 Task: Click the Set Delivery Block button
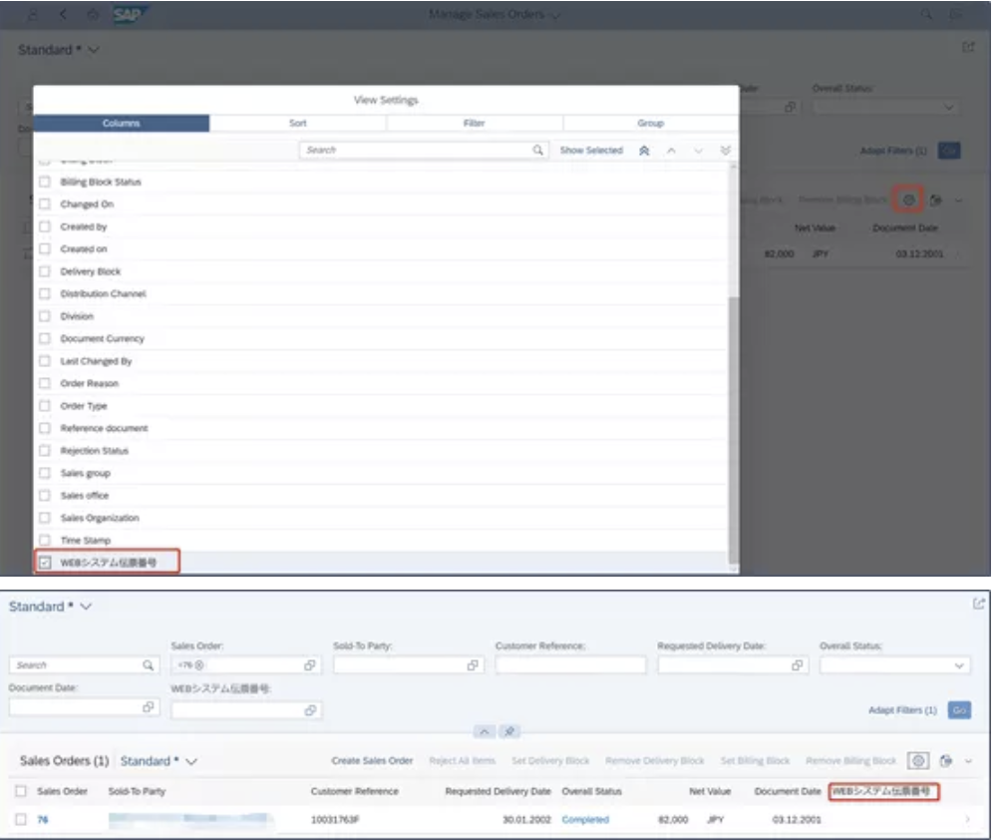tap(550, 761)
